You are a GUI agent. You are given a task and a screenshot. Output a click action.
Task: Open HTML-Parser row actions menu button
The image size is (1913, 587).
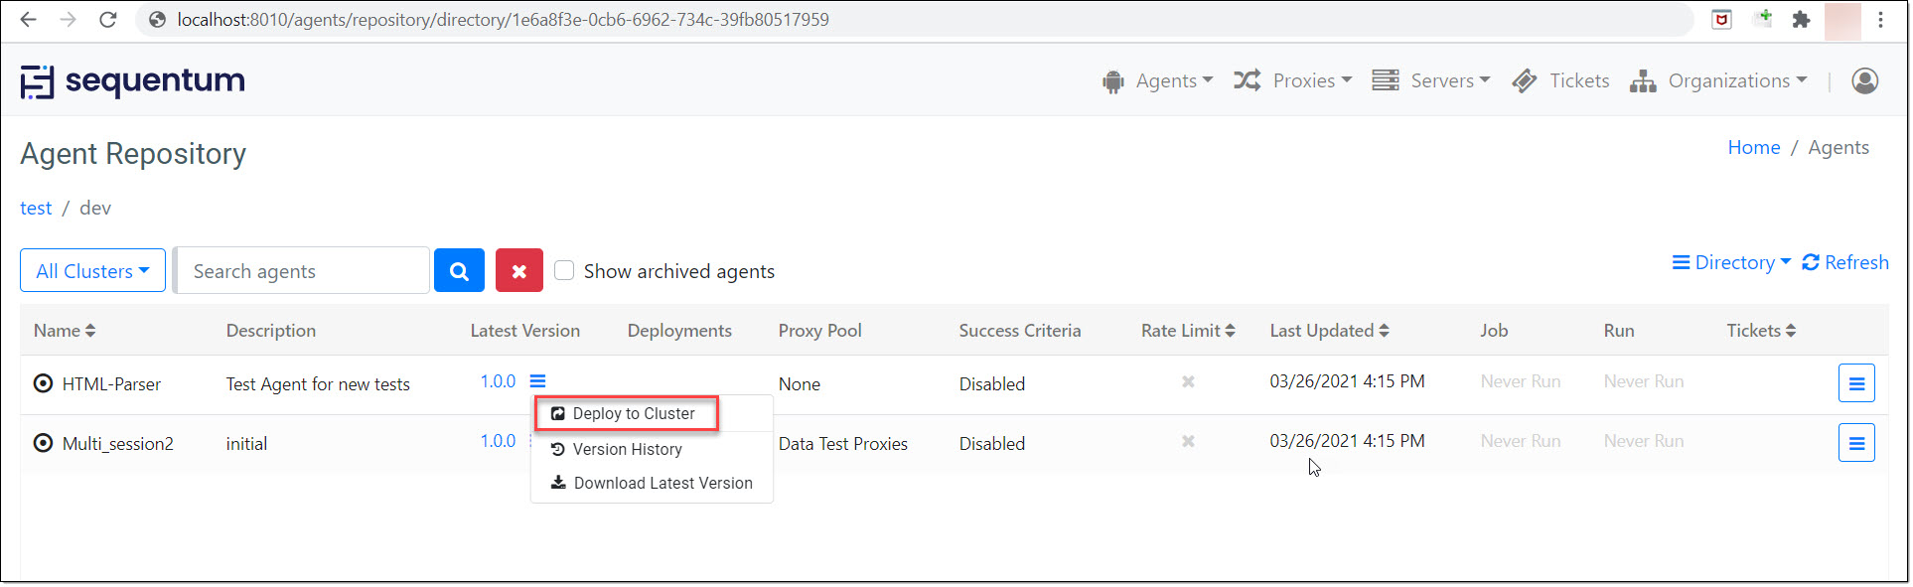pyautogui.click(x=1855, y=383)
